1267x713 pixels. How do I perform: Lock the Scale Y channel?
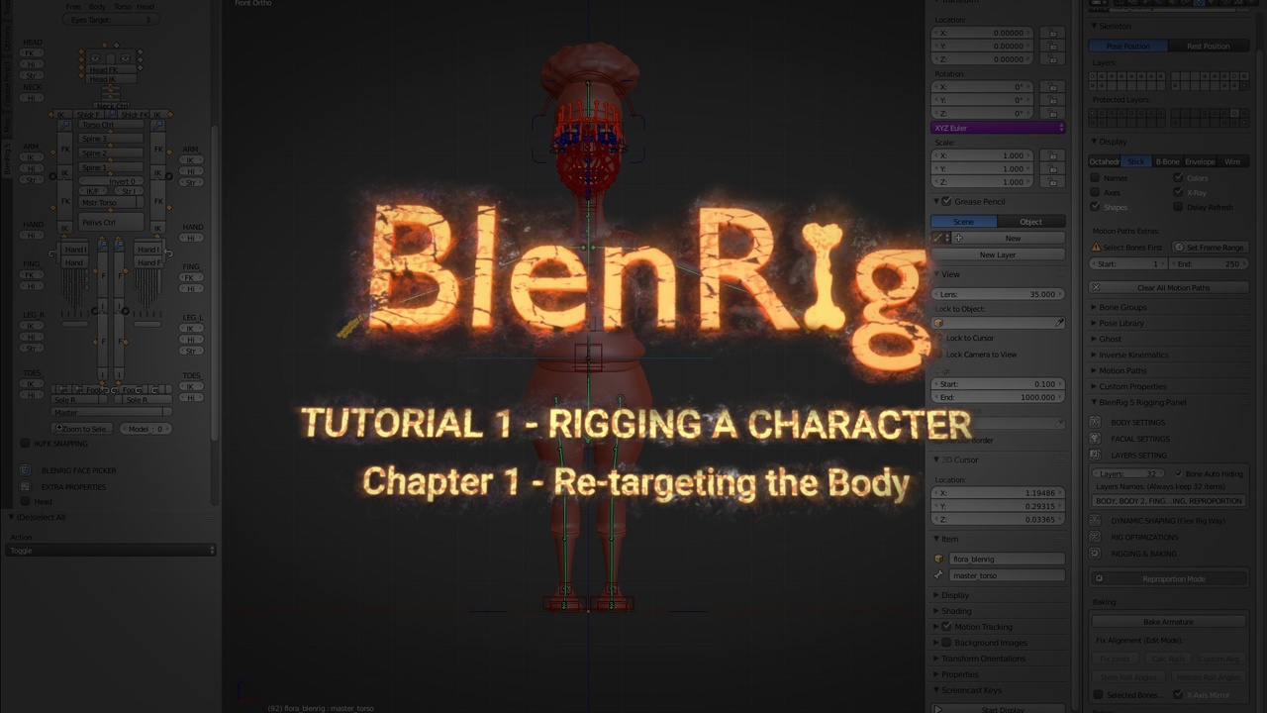coord(1053,169)
